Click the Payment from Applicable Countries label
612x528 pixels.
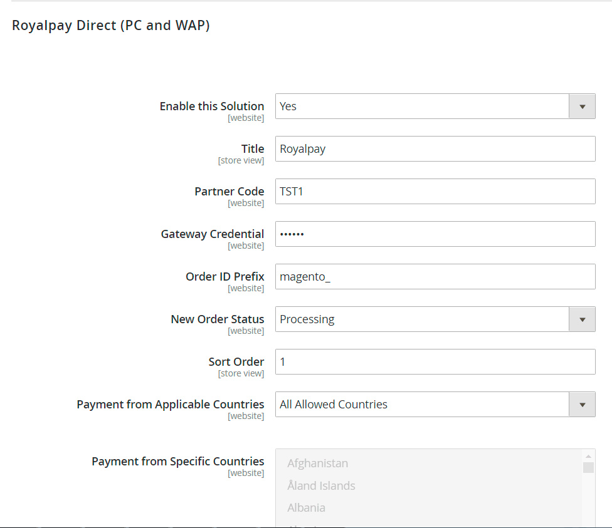click(170, 405)
